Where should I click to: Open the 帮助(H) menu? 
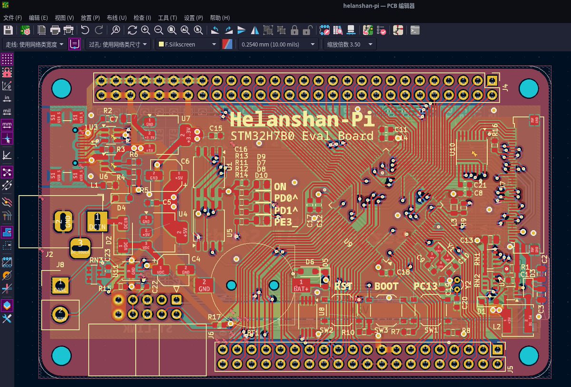pyautogui.click(x=220, y=18)
